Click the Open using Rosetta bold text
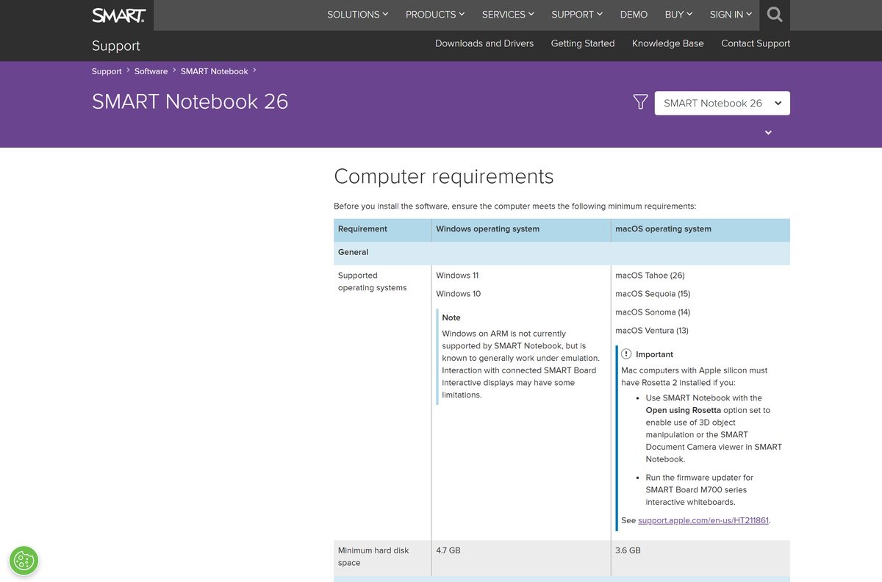Image resolution: width=882 pixels, height=582 pixels. pyautogui.click(x=684, y=410)
